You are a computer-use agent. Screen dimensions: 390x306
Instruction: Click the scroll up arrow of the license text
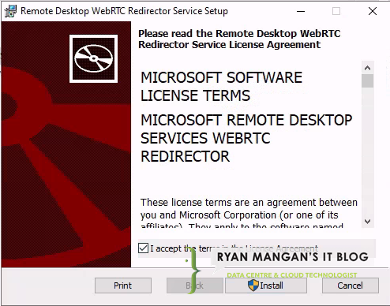(367, 68)
